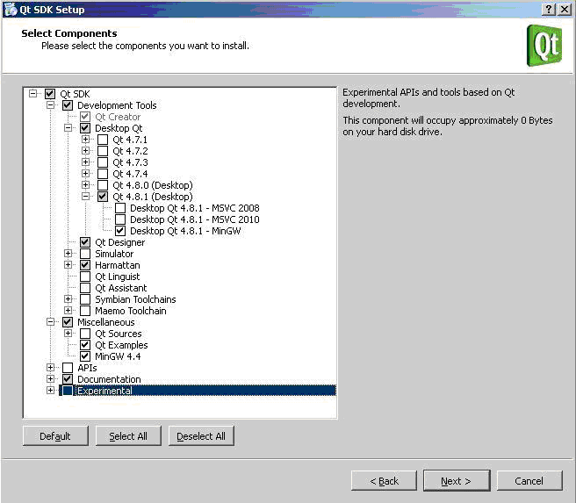Select the Qt Designer tree label

tap(119, 242)
